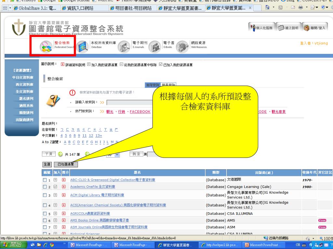Open detail info icon for ACM Digital Library

coord(64,195)
